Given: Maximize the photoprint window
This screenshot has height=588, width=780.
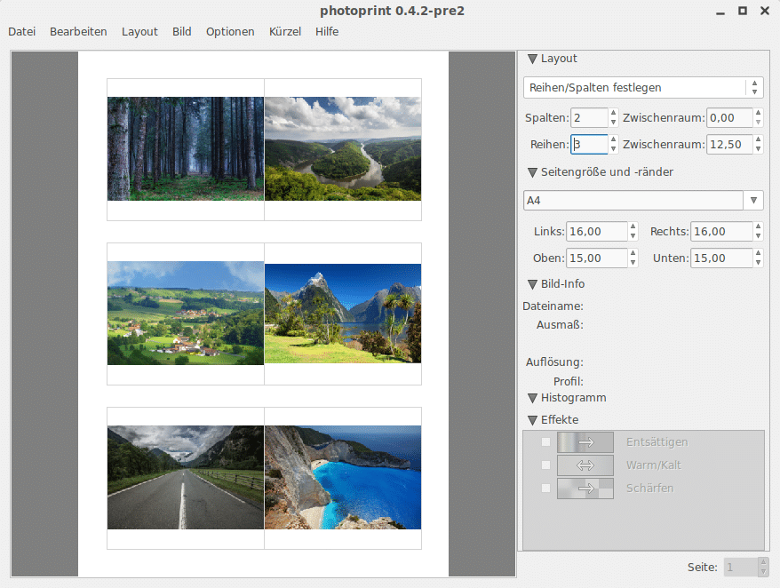Looking at the screenshot, I should [742, 11].
